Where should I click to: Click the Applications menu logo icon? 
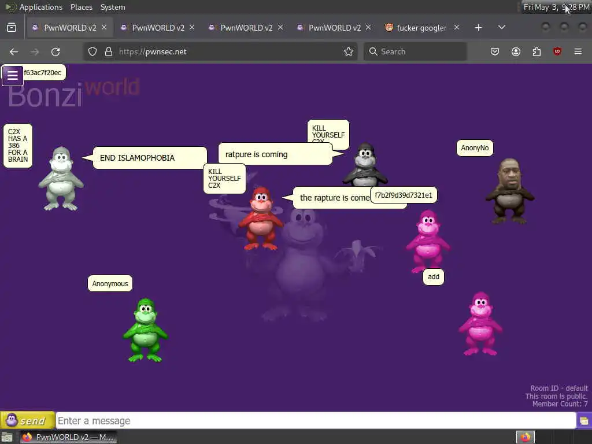point(10,7)
